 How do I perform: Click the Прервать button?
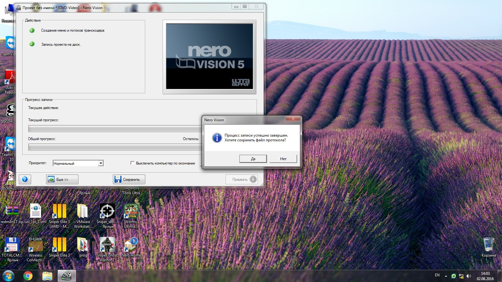[242, 179]
